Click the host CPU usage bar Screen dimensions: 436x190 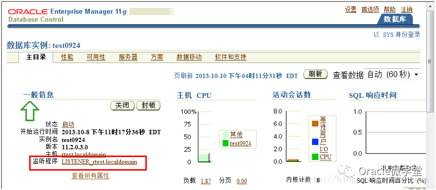pos(204,157)
